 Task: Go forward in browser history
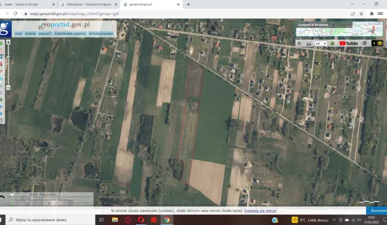pyautogui.click(x=6, y=14)
